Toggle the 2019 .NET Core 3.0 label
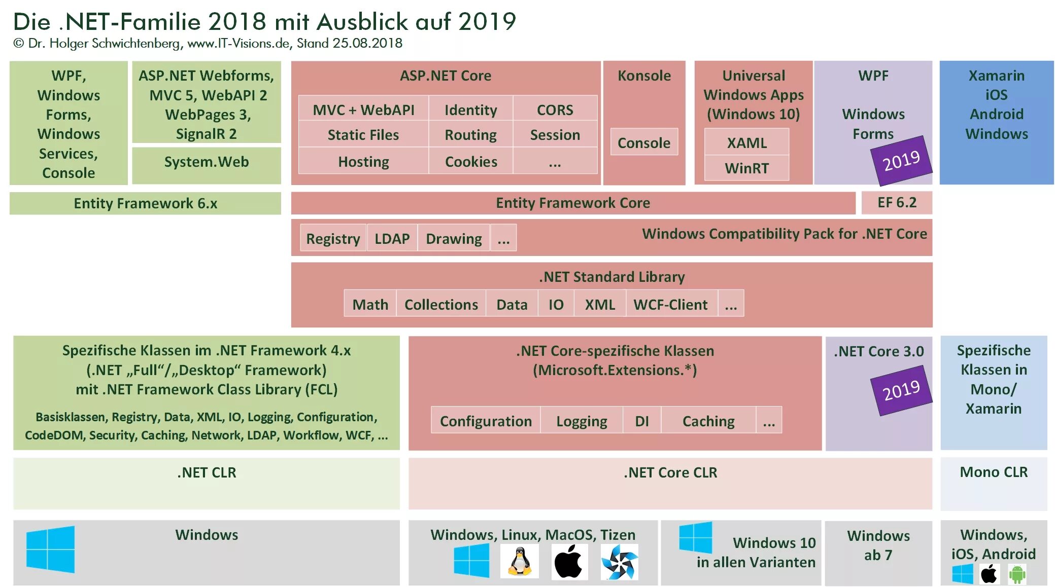Viewport: 1055px width, 587px height. [902, 391]
